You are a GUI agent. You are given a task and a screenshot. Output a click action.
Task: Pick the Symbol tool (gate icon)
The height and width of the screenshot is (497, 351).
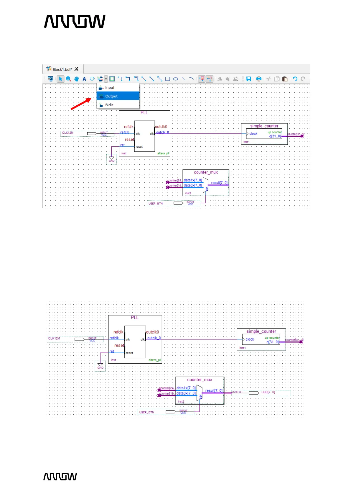[92, 79]
